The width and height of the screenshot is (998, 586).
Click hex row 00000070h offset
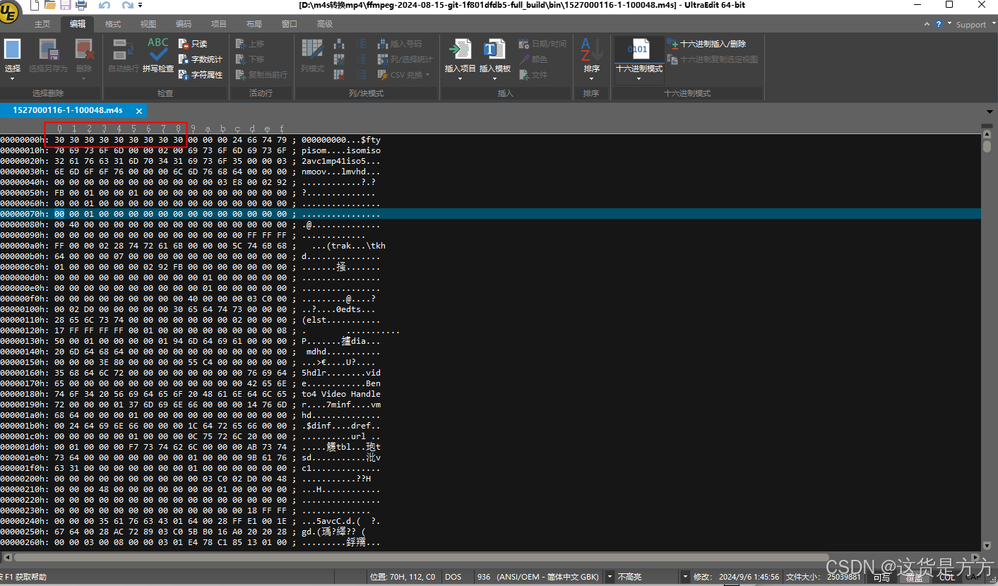24,214
